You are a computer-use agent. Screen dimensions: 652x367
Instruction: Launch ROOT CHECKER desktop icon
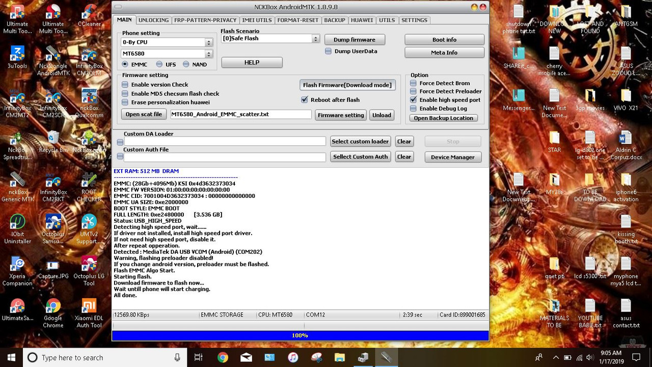point(89,187)
